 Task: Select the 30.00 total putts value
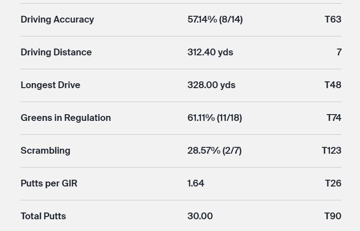tap(200, 216)
